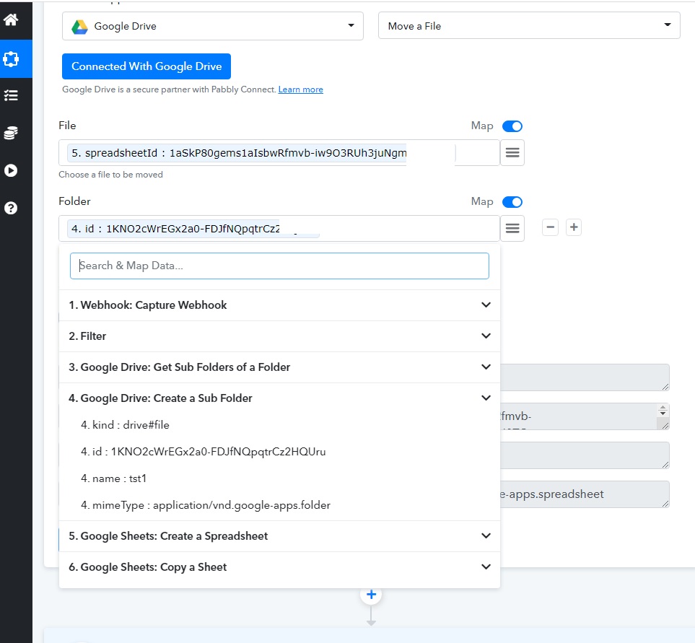695x643 pixels.
Task: Open the Move a File action dropdown
Action: coord(529,26)
